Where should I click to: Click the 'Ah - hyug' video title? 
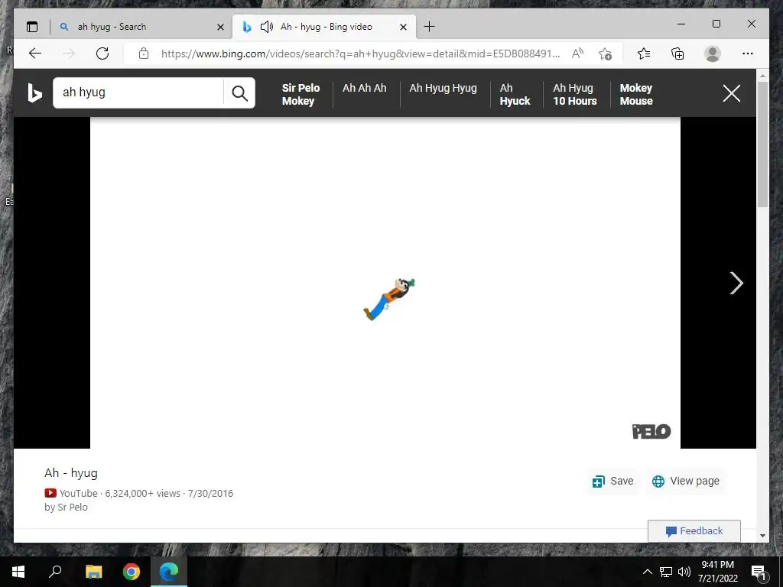pyautogui.click(x=71, y=472)
